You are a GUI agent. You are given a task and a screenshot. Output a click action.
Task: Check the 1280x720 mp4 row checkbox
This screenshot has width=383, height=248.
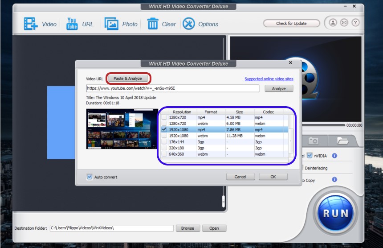point(164,117)
